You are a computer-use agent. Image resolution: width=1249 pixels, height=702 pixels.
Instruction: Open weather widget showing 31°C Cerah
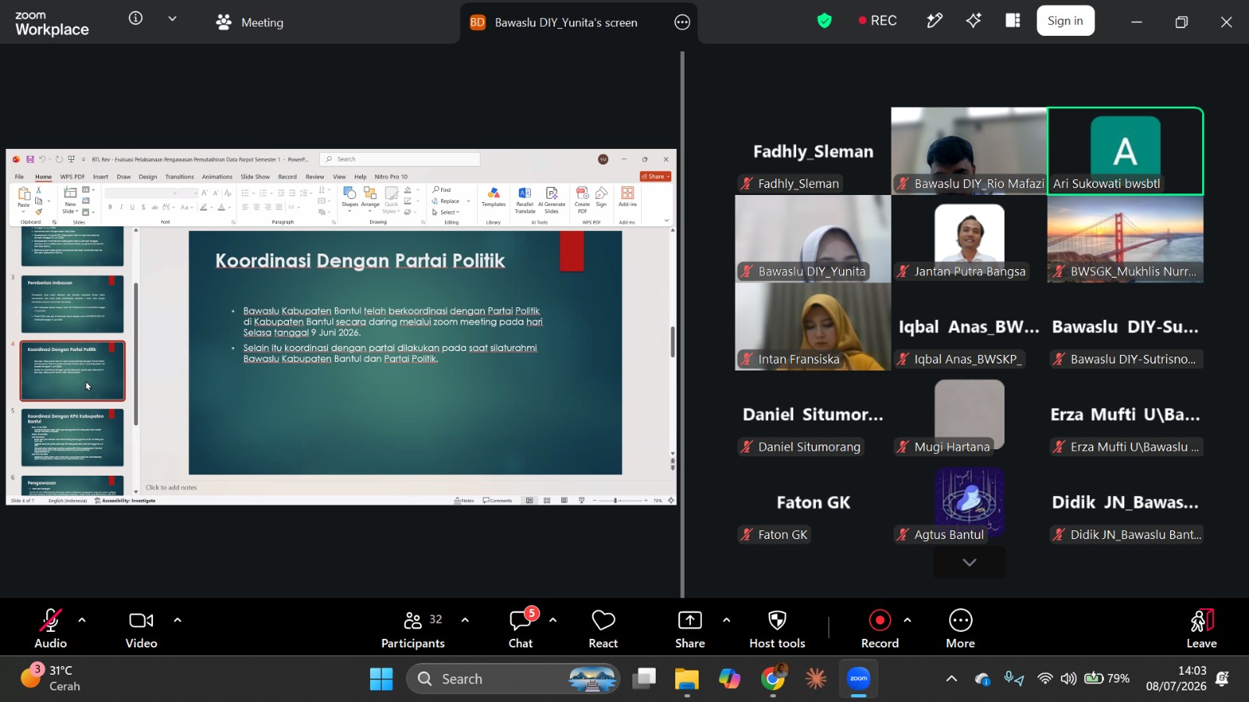50,679
